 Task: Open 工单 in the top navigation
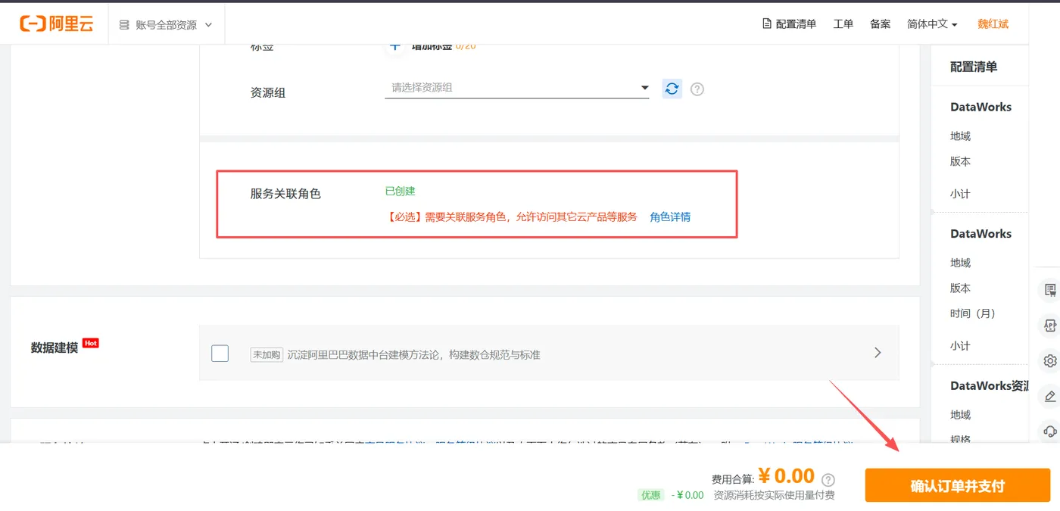click(x=843, y=24)
